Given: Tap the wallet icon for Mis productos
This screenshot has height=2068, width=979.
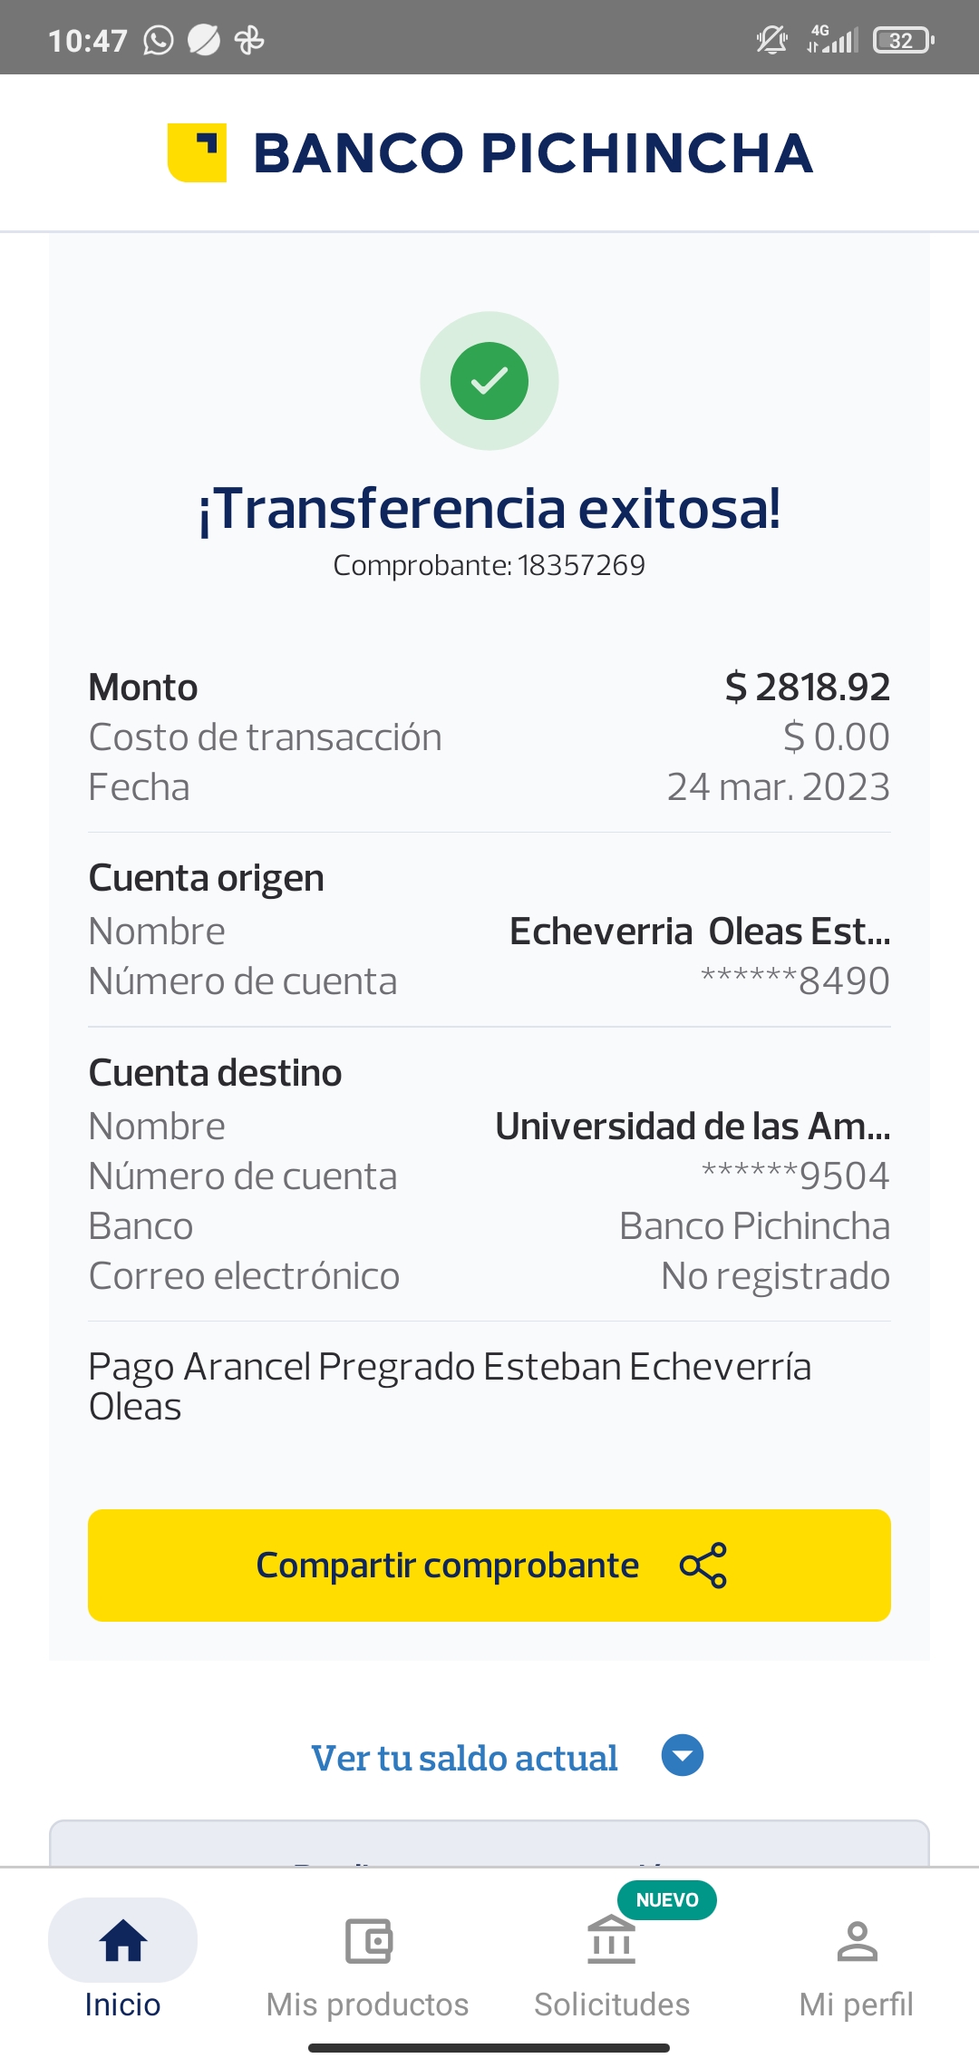Looking at the screenshot, I should click(368, 1941).
